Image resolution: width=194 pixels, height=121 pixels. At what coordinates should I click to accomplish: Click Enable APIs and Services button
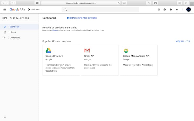pos(82,18)
